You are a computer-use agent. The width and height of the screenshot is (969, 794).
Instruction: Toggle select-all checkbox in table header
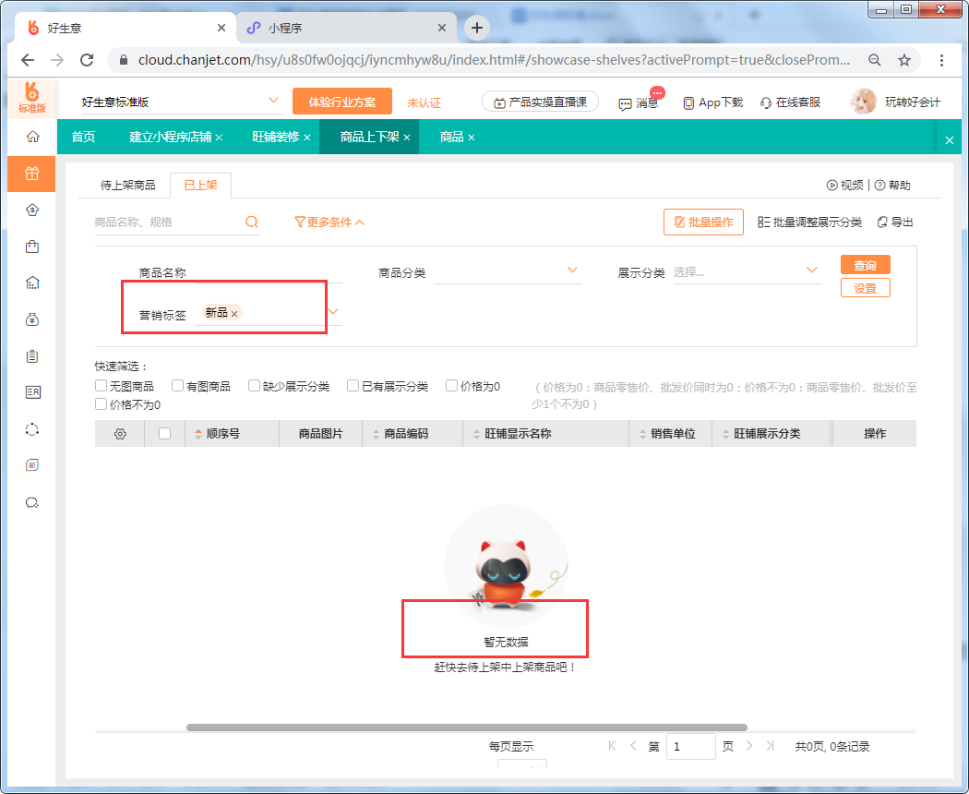(x=164, y=434)
